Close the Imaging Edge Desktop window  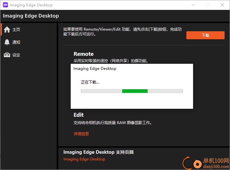point(222,5)
